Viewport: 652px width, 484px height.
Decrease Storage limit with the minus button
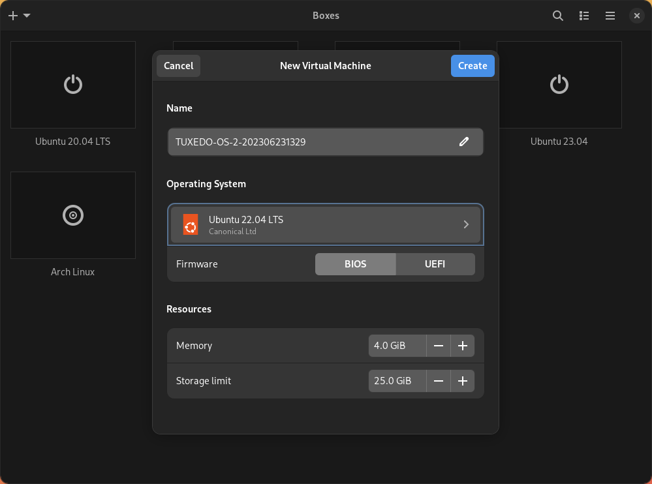coord(439,381)
